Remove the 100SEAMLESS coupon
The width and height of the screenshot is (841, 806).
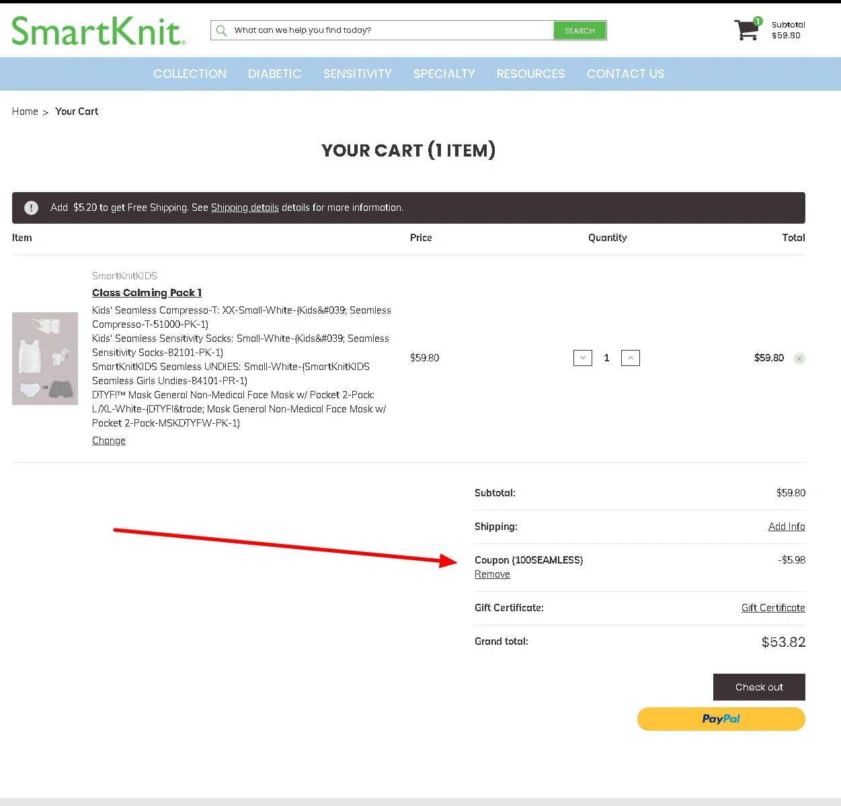[492, 574]
